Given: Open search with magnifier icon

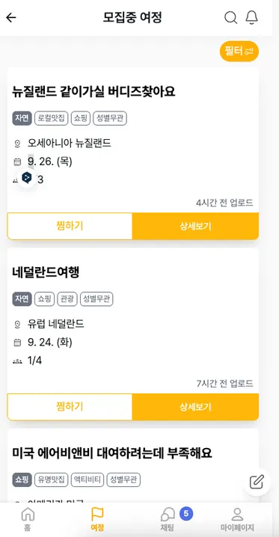Looking at the screenshot, I should pos(230,17).
